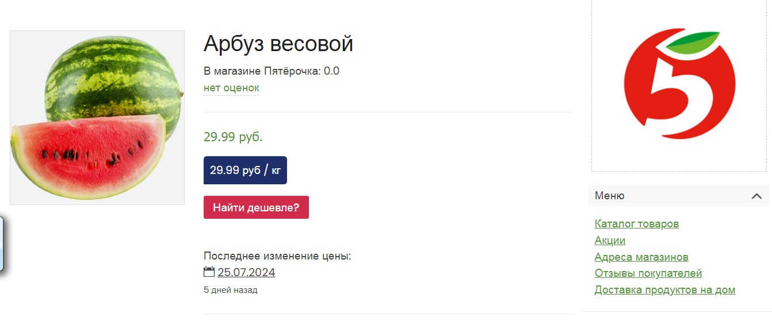Collapse the Меню panel with the chevron
Viewport: 772px width, 325px height.
click(756, 196)
